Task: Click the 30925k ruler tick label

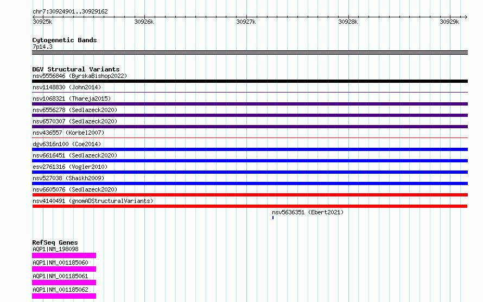Action: tap(42, 22)
